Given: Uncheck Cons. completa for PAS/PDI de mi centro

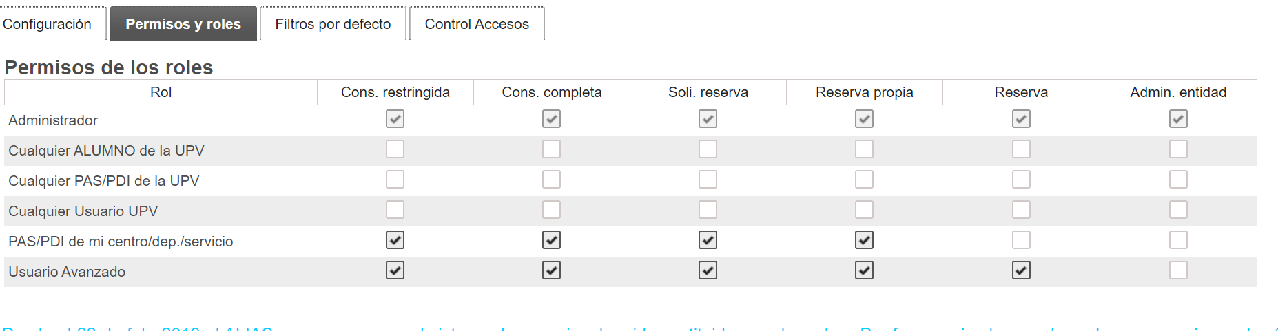Looking at the screenshot, I should pos(551,240).
